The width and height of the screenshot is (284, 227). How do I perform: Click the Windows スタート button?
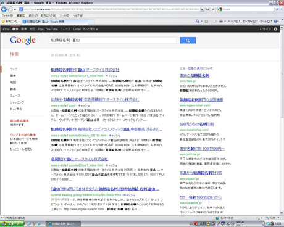(12, 224)
